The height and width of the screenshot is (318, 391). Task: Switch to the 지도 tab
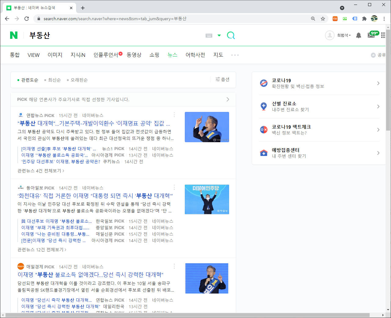(x=218, y=55)
